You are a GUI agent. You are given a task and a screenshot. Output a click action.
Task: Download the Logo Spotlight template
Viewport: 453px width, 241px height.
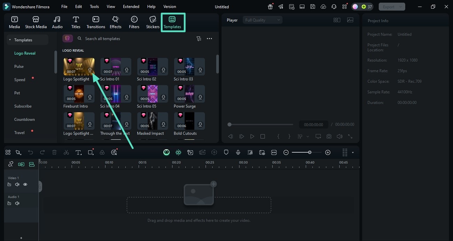point(90,70)
